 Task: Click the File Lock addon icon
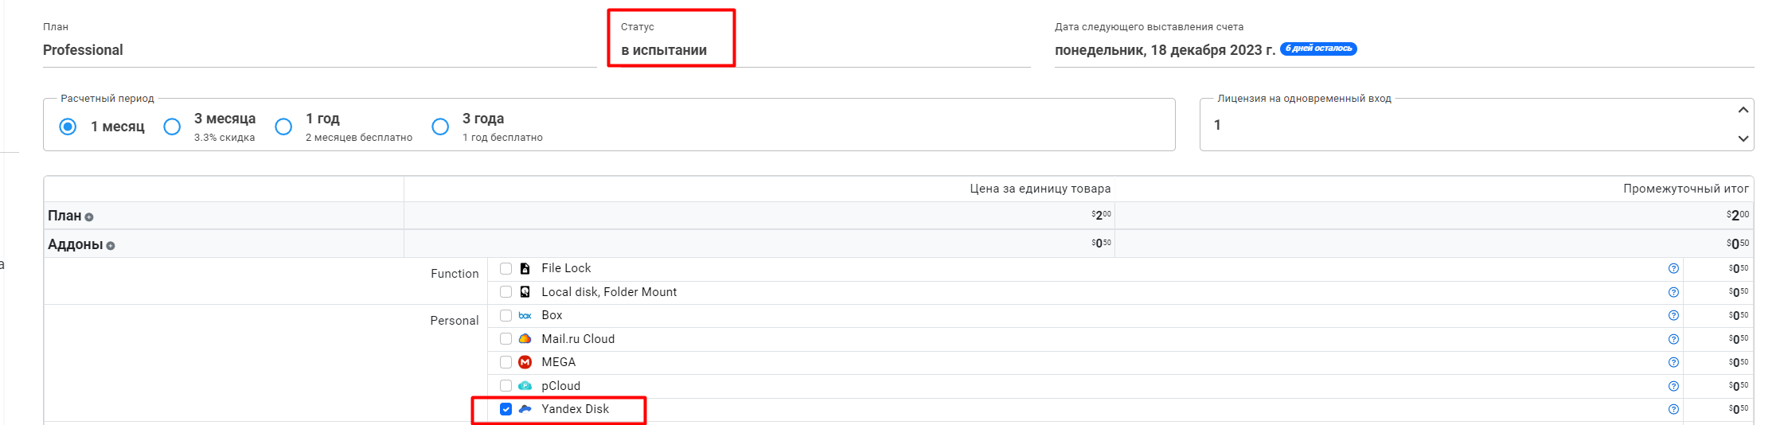pos(525,269)
